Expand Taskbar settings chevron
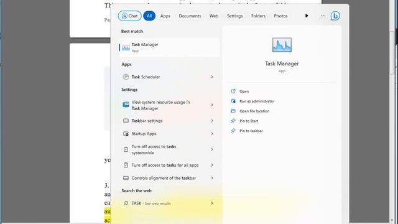The height and width of the screenshot is (224, 398). pyautogui.click(x=212, y=121)
